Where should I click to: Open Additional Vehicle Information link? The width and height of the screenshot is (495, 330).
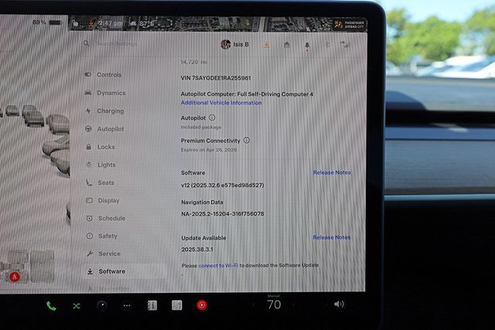tap(221, 103)
